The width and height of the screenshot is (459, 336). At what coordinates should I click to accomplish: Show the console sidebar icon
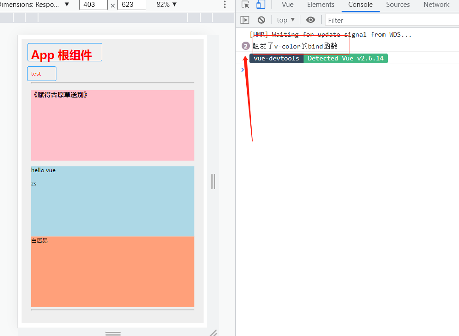click(x=245, y=20)
